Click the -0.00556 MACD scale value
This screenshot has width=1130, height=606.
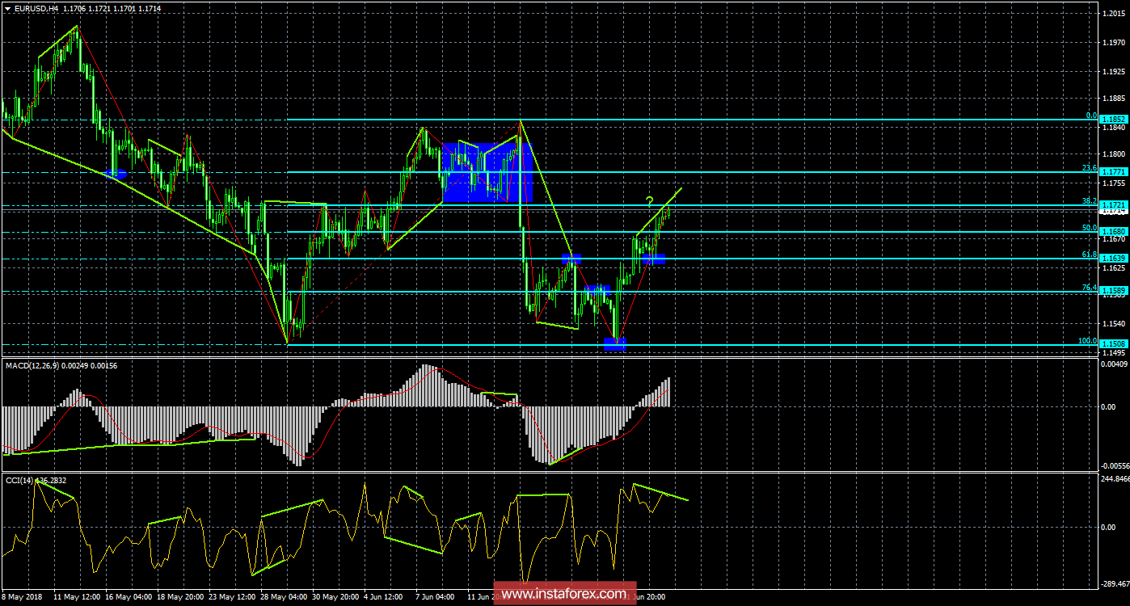[x=1114, y=466]
